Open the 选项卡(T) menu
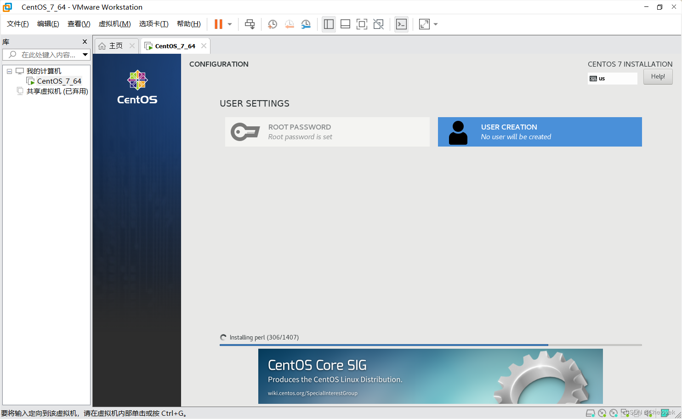The height and width of the screenshot is (419, 682). [x=154, y=24]
